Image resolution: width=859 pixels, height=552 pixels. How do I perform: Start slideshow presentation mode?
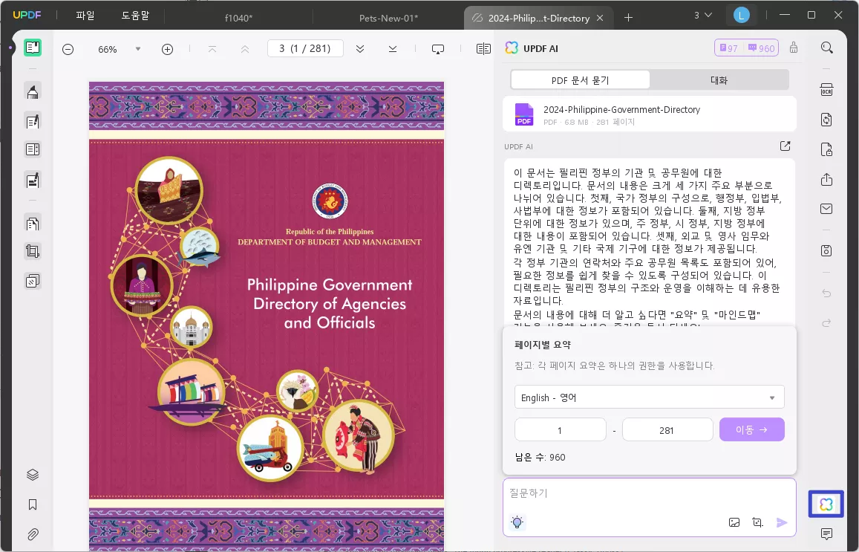point(438,49)
